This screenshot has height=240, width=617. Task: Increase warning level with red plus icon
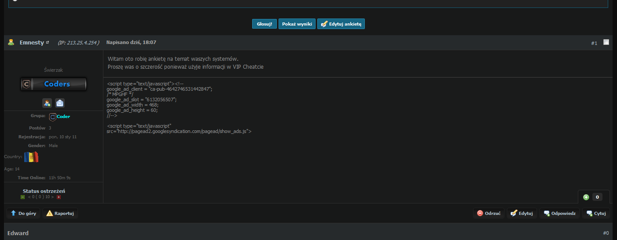click(59, 197)
